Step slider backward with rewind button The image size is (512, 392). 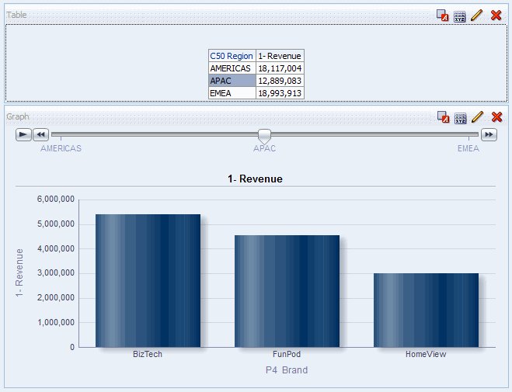[x=41, y=135]
